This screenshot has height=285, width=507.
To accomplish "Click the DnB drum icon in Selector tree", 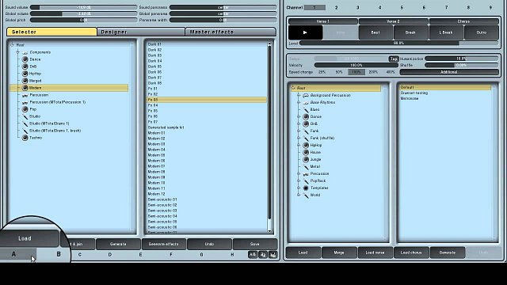I will click(25, 66).
